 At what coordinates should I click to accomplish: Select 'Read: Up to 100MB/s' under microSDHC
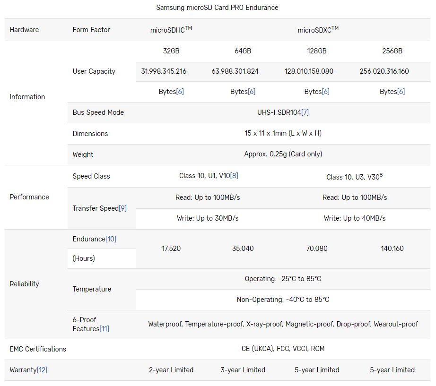coord(208,197)
